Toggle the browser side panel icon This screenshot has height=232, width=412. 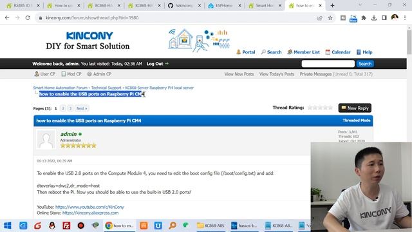(x=384, y=17)
